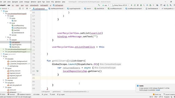Viewport: 175px width, 98px height.
Task: Click Select Opened File target icon in Project panel
Action: click(x=20, y=8)
